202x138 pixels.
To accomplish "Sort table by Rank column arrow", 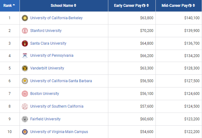I will (14, 6).
